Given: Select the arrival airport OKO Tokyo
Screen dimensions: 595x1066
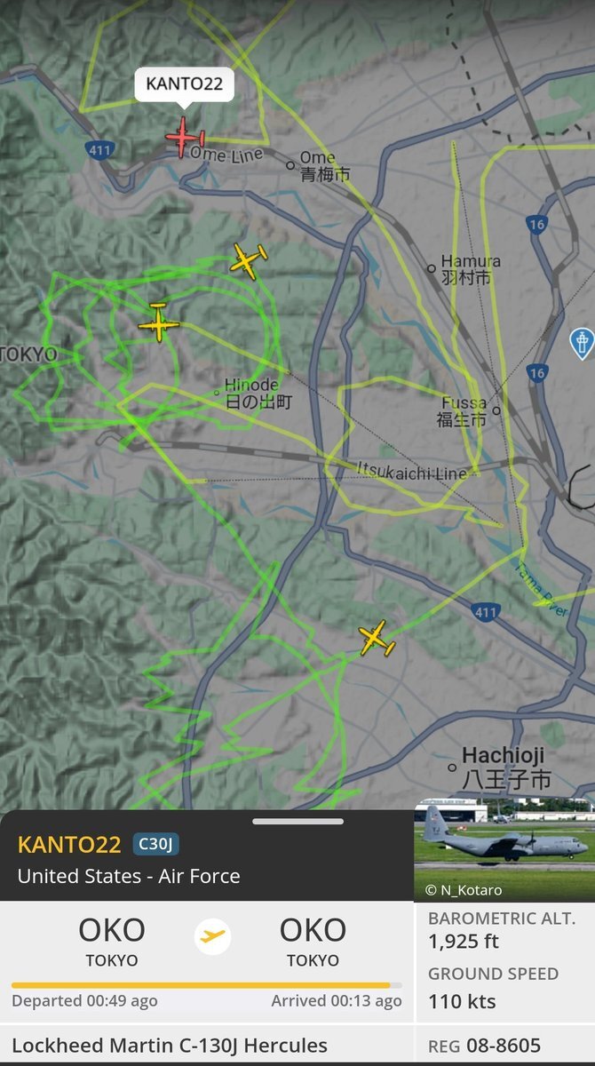Looking at the screenshot, I should 313,941.
